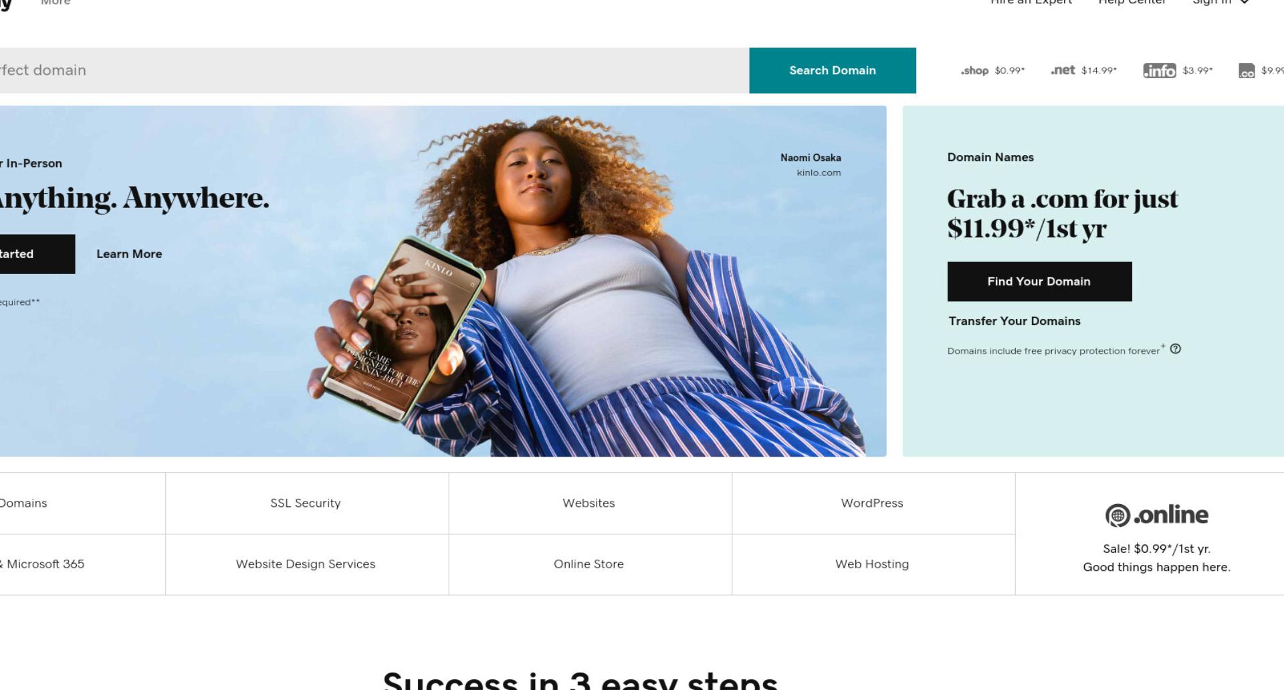Open the privacy protection help question icon
This screenshot has width=1284, height=690.
pos(1176,349)
